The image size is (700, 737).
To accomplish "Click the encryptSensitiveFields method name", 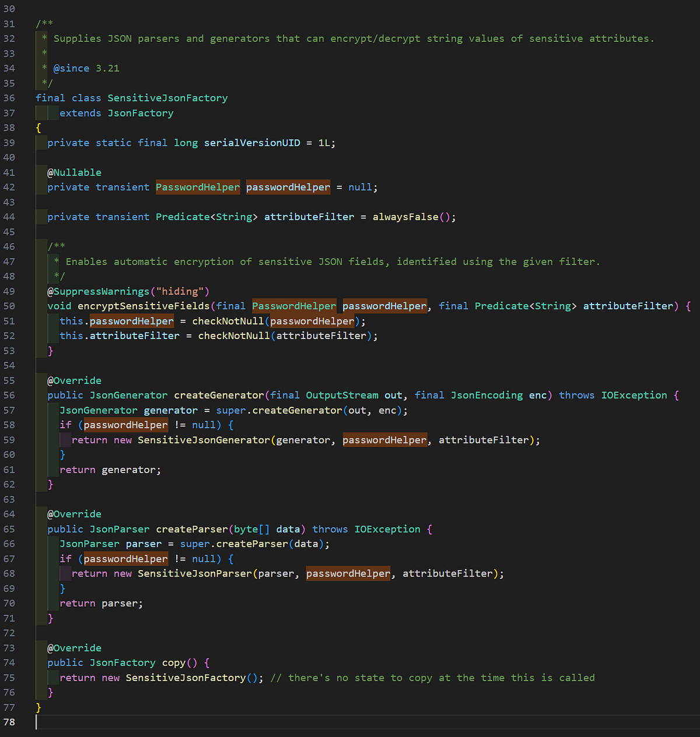I will (143, 306).
